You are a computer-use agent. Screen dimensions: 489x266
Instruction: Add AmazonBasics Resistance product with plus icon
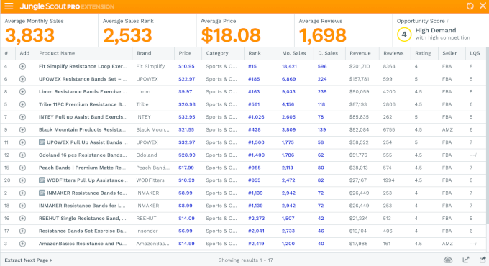[x=22, y=244]
